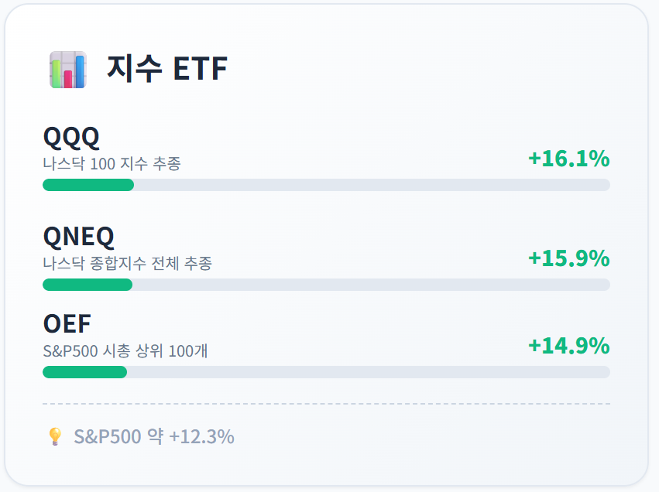
Task: Click the 나스닥 100 지수 추종 description
Action: tap(112, 164)
